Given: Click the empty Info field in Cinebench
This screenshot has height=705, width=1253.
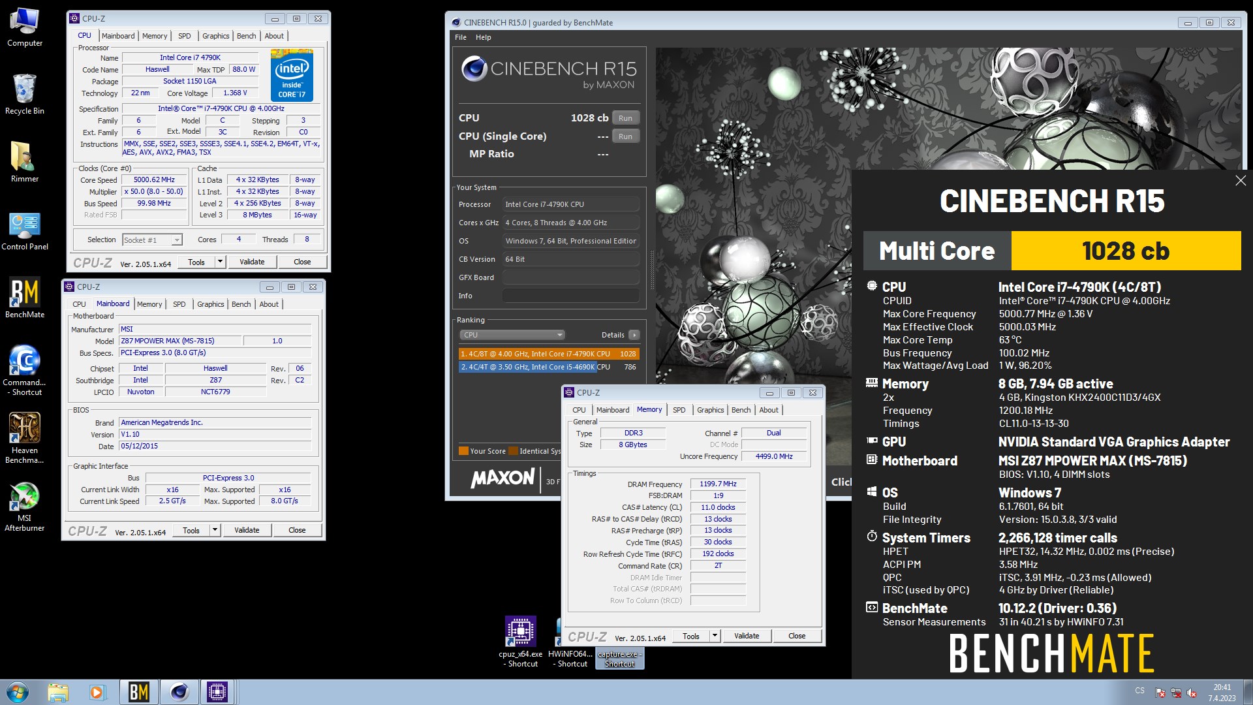Looking at the screenshot, I should click(x=571, y=296).
